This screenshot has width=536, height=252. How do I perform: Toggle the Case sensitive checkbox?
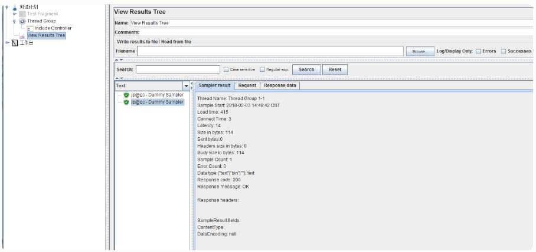tap(226, 69)
